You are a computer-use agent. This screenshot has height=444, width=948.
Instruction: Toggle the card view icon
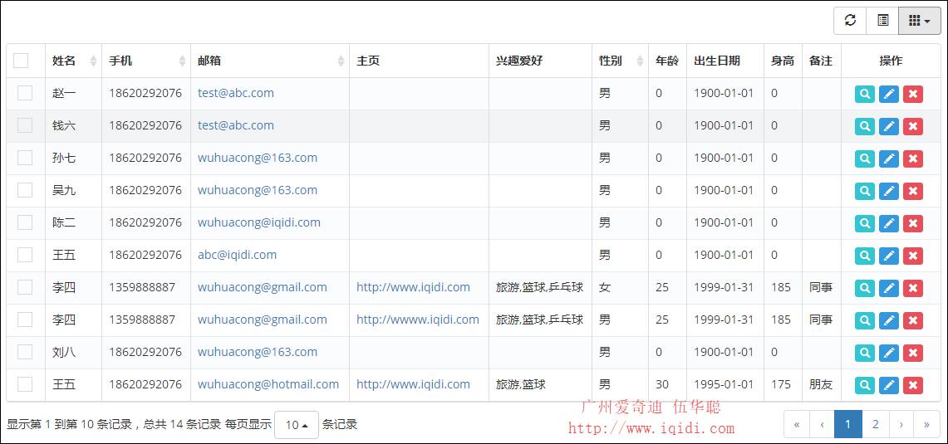(x=882, y=21)
